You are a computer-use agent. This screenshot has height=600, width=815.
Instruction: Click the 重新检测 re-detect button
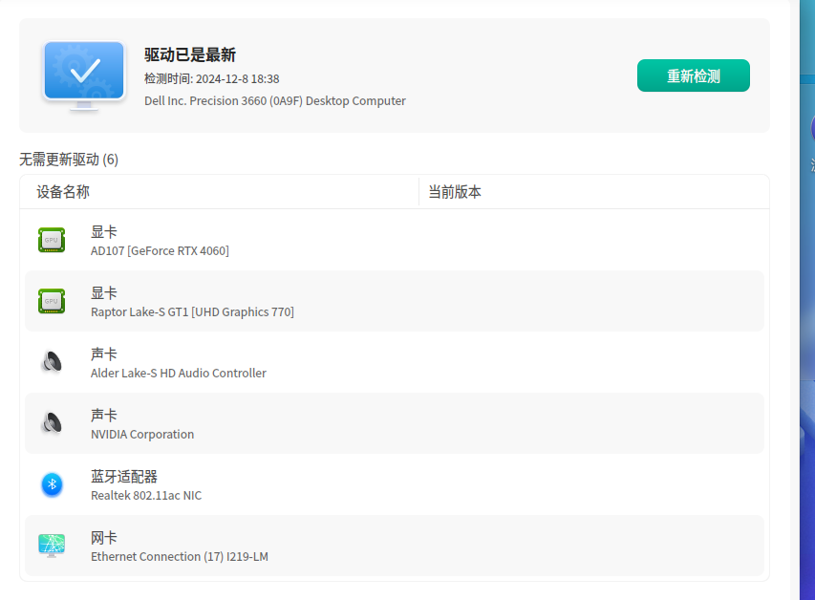pos(694,75)
